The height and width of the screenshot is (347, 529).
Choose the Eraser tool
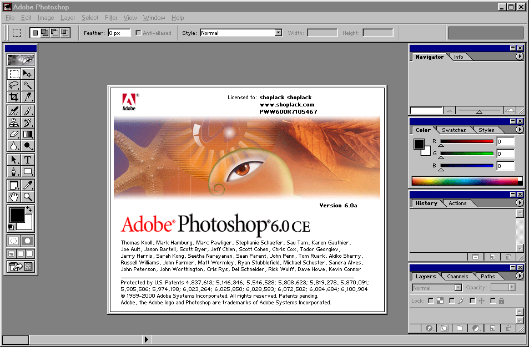pos(14,134)
